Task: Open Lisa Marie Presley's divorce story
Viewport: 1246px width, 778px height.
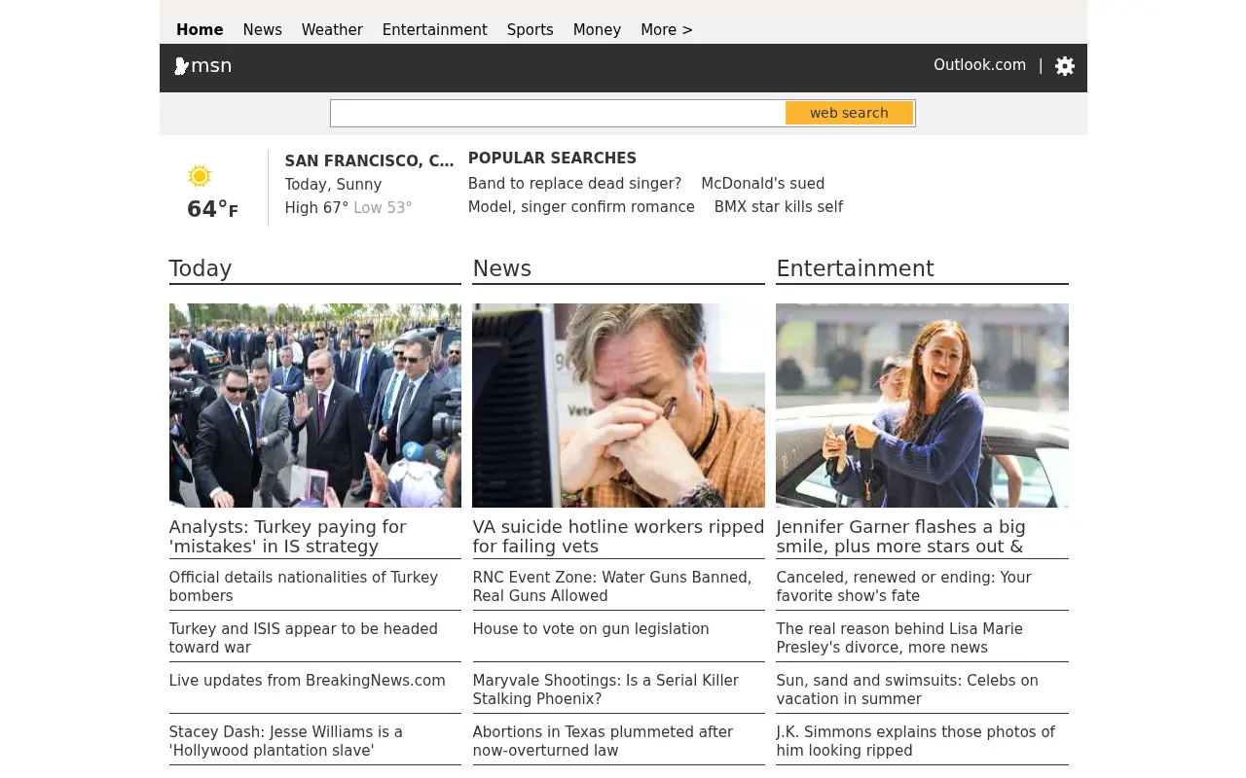Action: tap(899, 638)
